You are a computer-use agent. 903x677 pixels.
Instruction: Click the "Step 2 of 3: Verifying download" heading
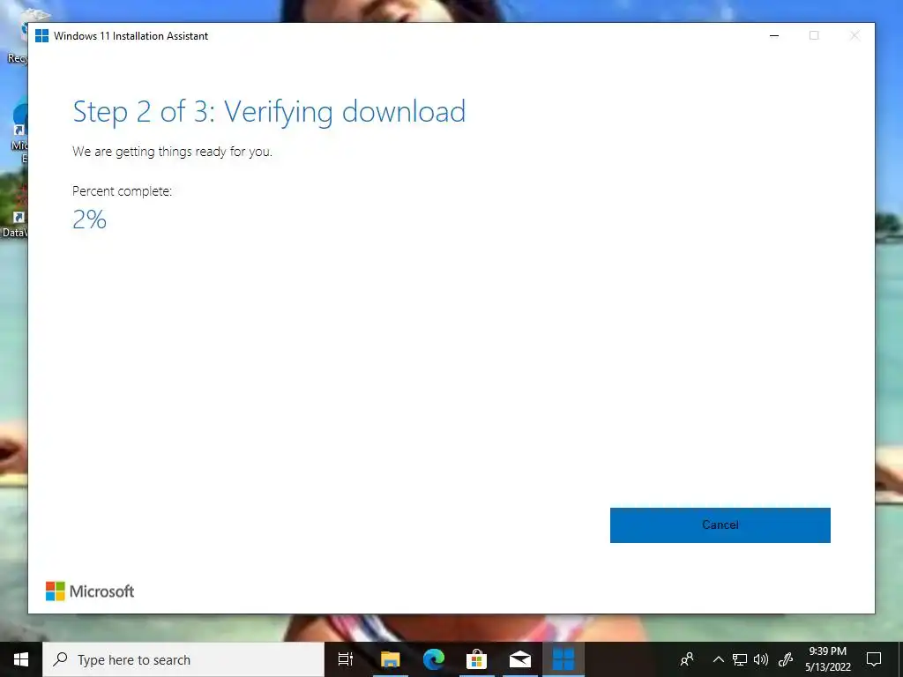[269, 112]
